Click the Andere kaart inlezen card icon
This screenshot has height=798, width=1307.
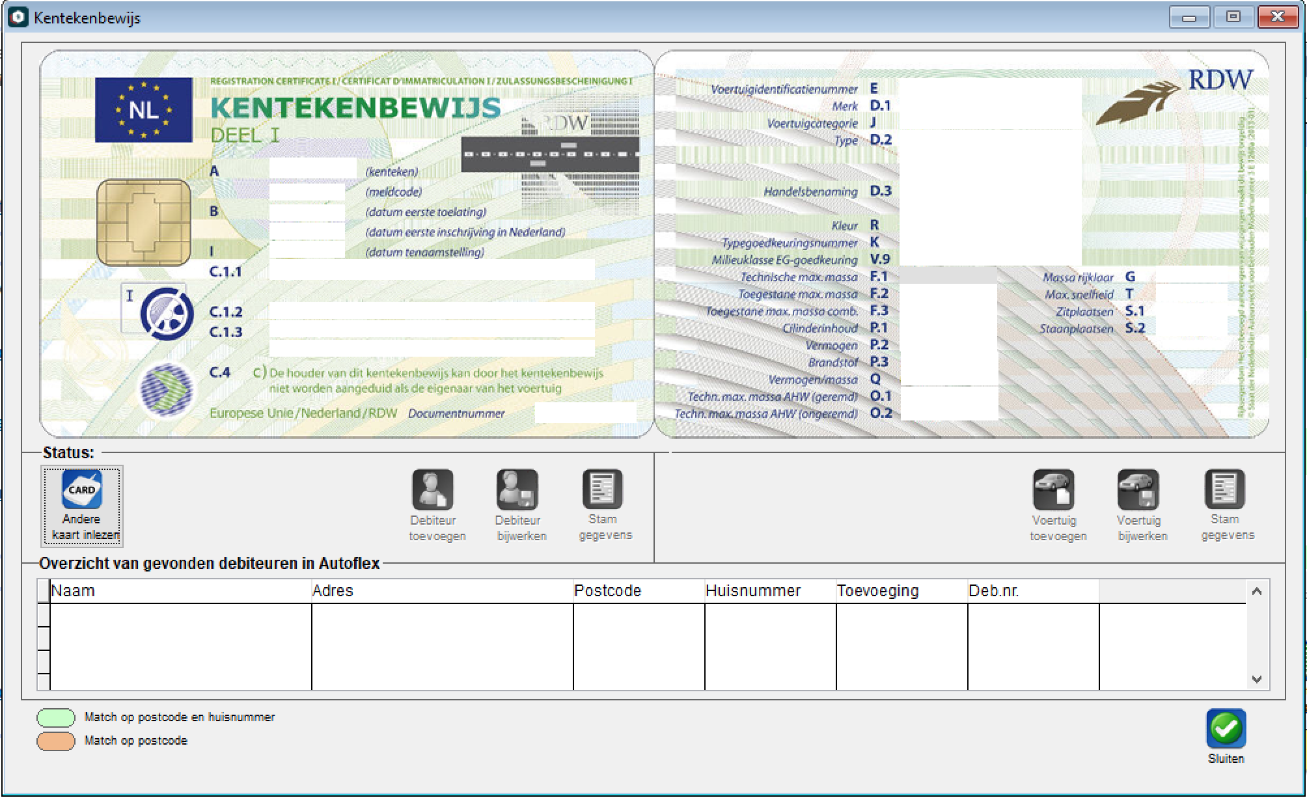point(82,489)
